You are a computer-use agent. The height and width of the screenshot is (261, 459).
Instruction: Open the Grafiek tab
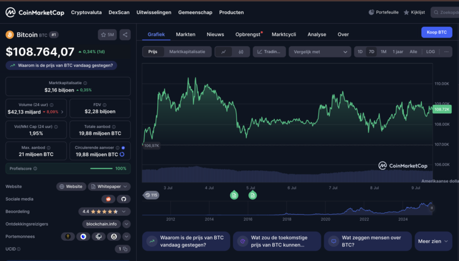point(156,34)
